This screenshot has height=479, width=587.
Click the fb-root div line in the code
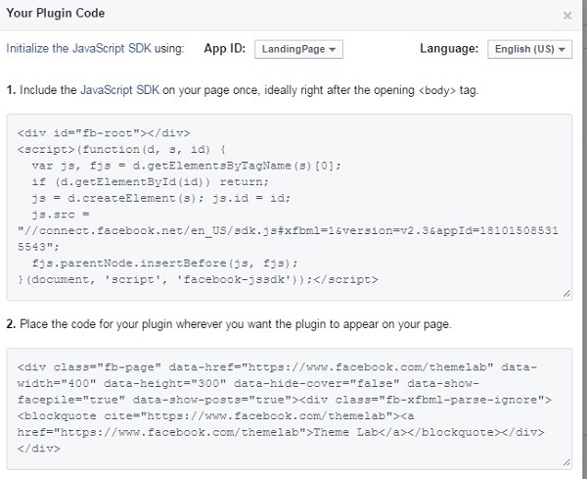[104, 133]
